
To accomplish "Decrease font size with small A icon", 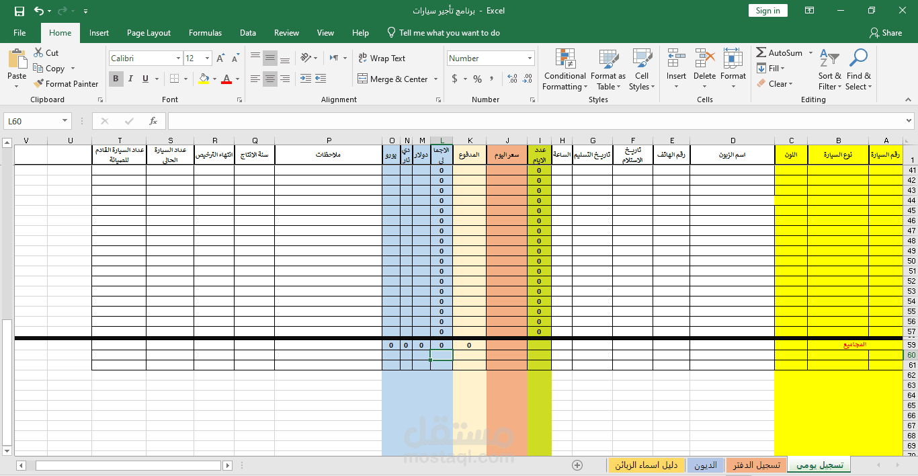I will 236,58.
